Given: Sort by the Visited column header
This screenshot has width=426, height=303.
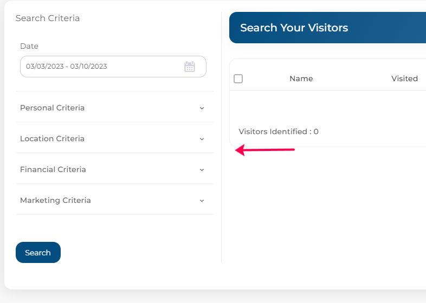Looking at the screenshot, I should click(404, 78).
